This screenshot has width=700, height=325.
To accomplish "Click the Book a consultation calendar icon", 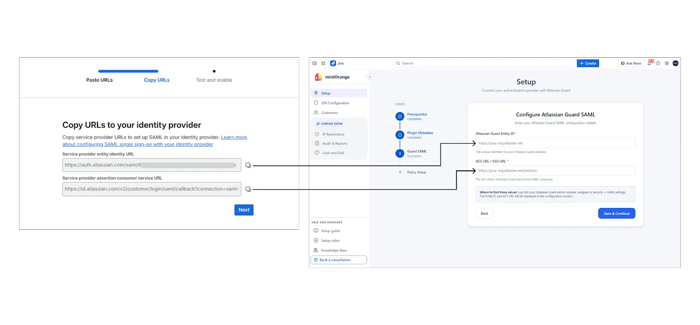I will pos(316,260).
